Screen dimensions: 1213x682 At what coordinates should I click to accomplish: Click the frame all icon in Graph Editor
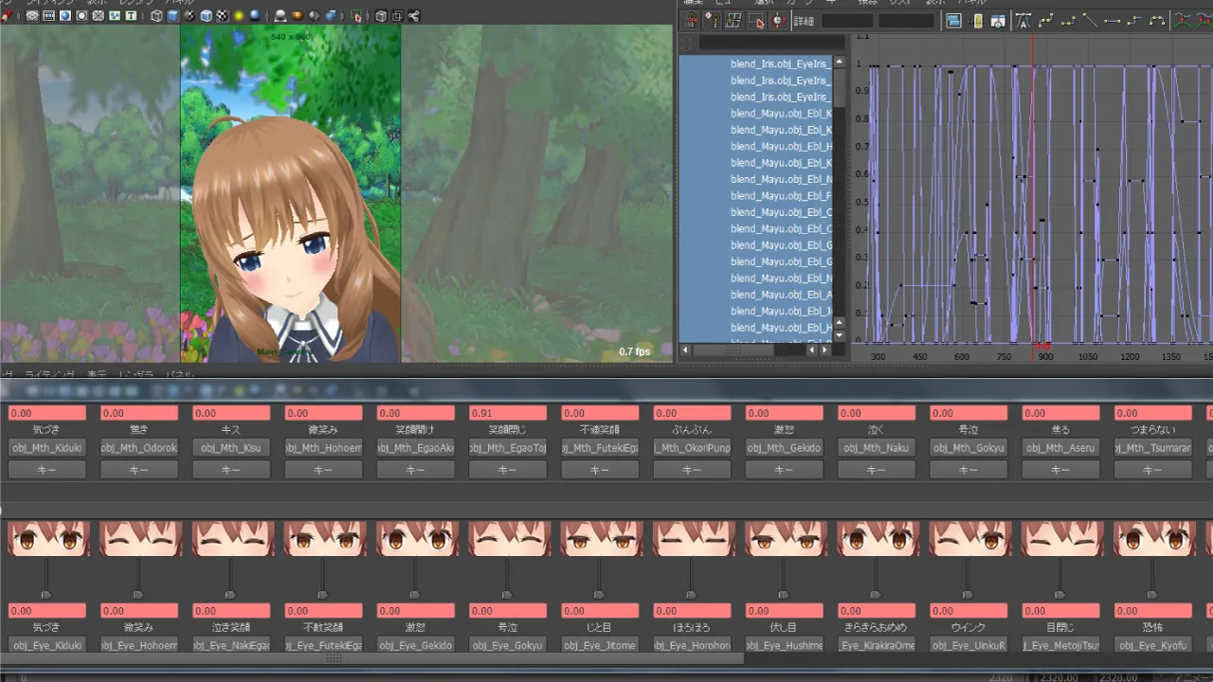[x=954, y=21]
